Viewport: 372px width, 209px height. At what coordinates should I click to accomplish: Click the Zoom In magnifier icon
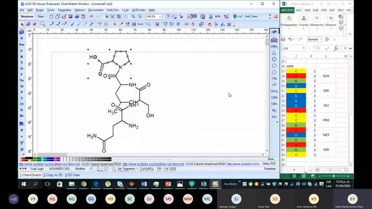(133, 16)
